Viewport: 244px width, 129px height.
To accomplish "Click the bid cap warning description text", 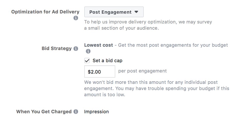I will [x=151, y=83].
